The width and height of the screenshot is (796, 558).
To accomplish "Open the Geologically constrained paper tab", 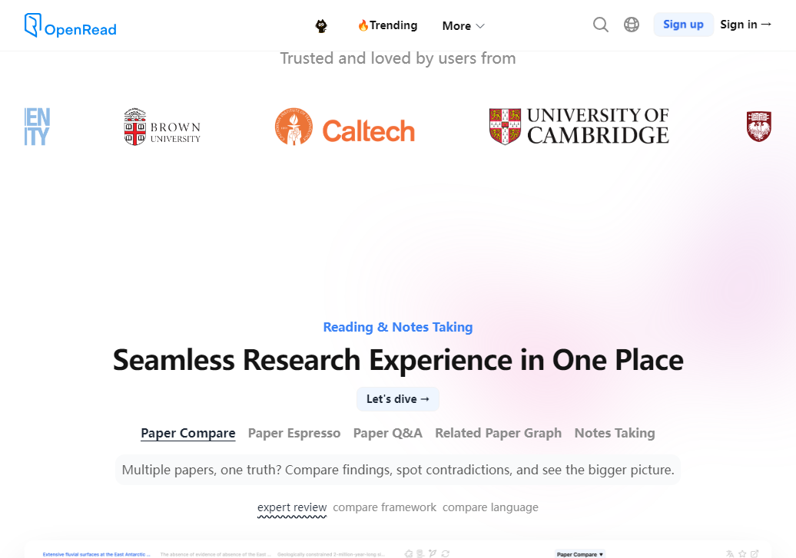I will click(331, 554).
